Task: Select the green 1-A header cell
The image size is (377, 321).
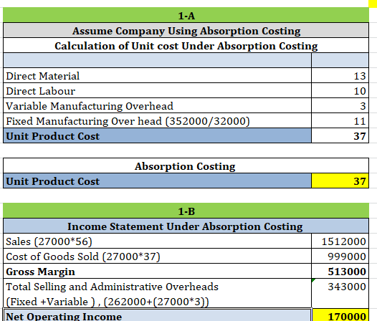Action: pyautogui.click(x=186, y=15)
